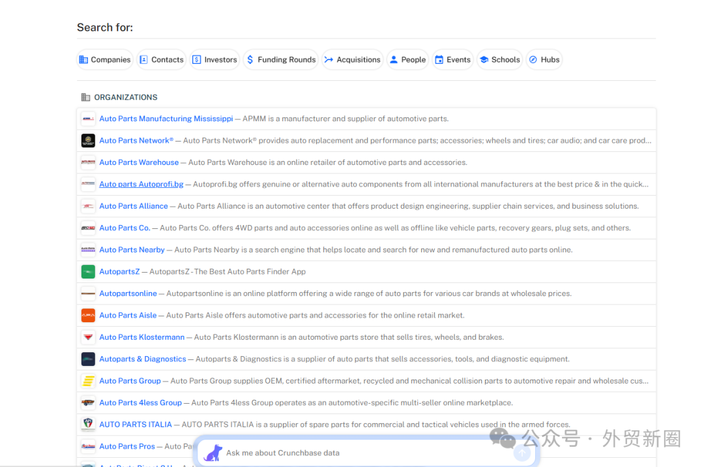Click the Auto Parts Nearby logo
This screenshot has height=467, width=704.
tap(88, 250)
